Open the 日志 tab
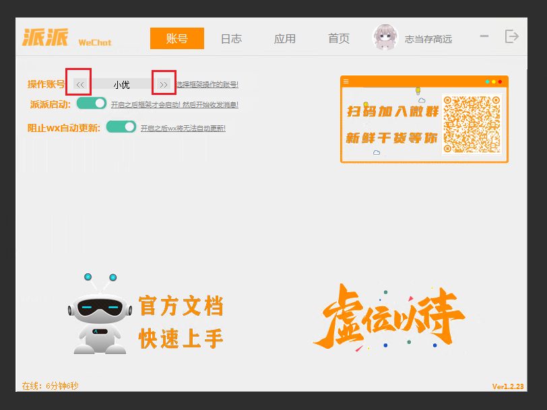The width and height of the screenshot is (547, 410). click(x=231, y=38)
